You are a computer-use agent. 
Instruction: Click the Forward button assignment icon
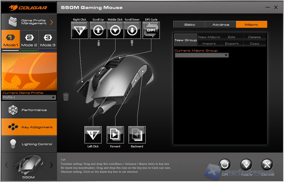pos(115,135)
